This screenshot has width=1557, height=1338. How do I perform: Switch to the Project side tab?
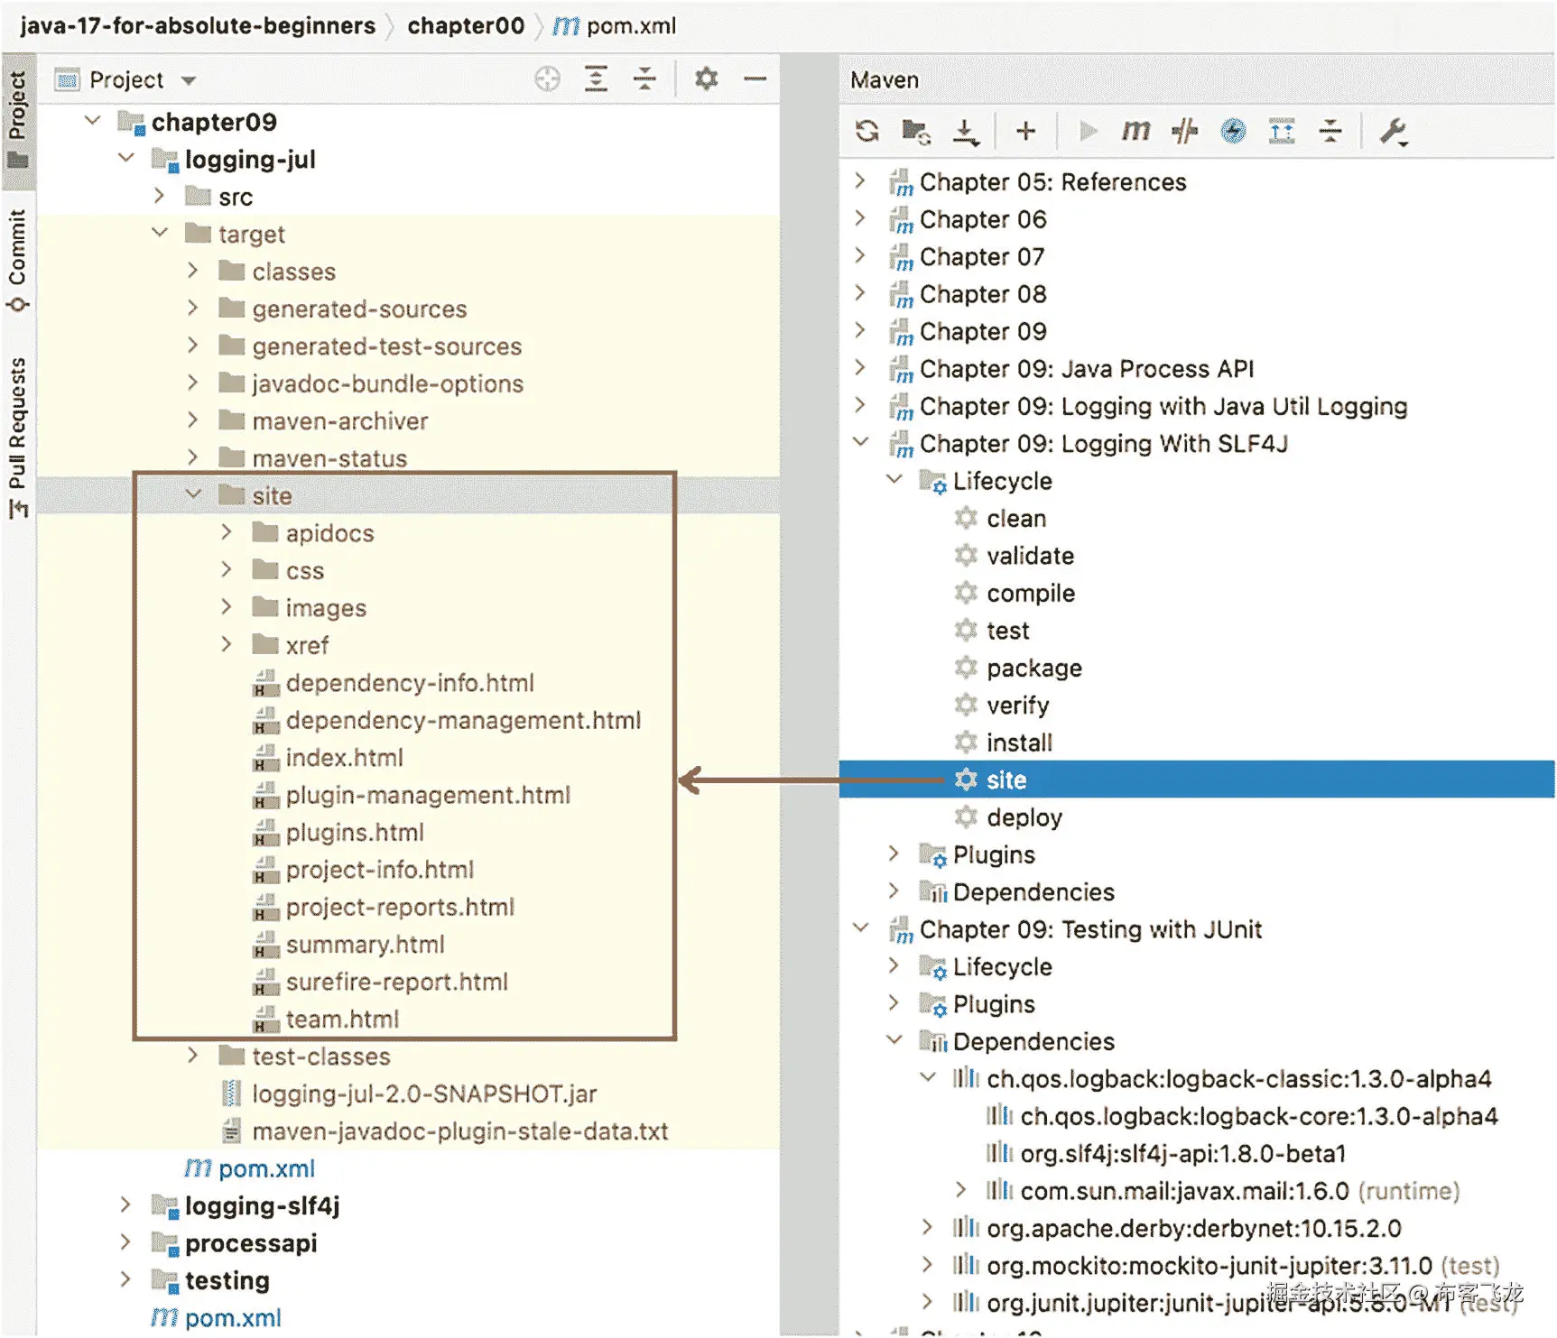tap(18, 120)
